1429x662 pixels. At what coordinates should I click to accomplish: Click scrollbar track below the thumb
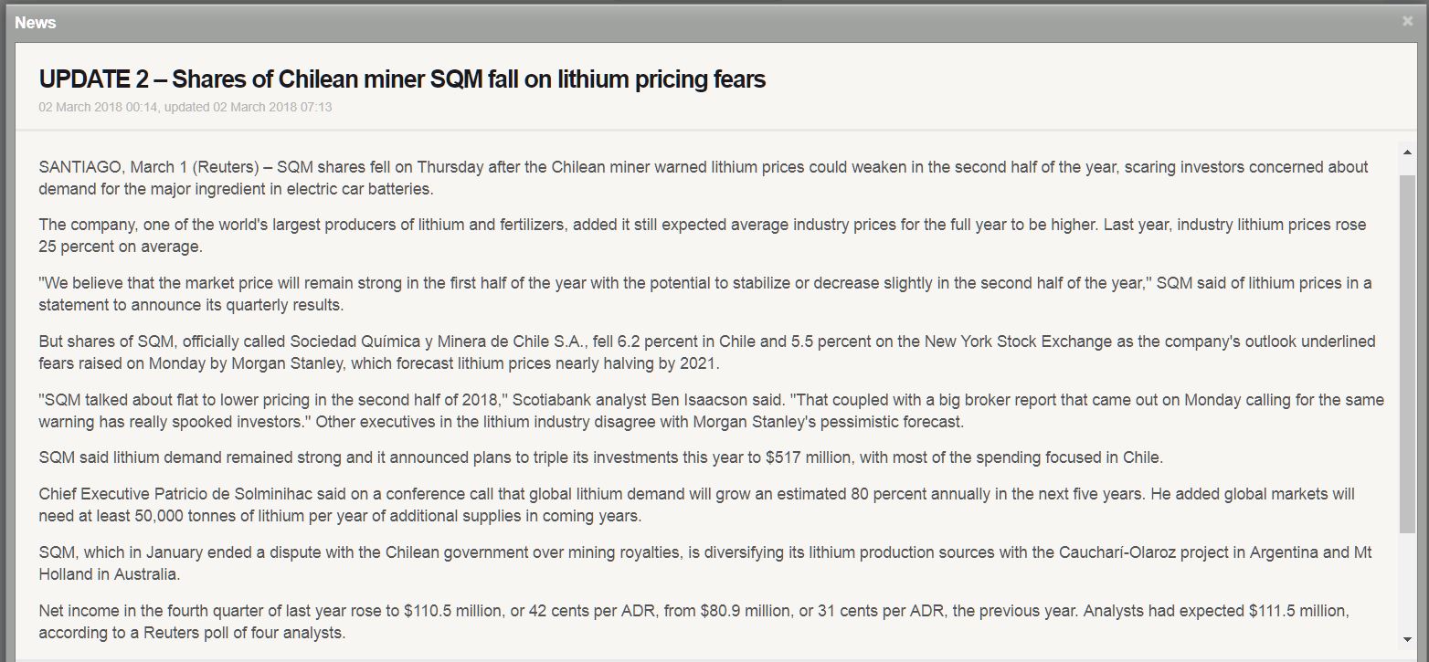1407,582
